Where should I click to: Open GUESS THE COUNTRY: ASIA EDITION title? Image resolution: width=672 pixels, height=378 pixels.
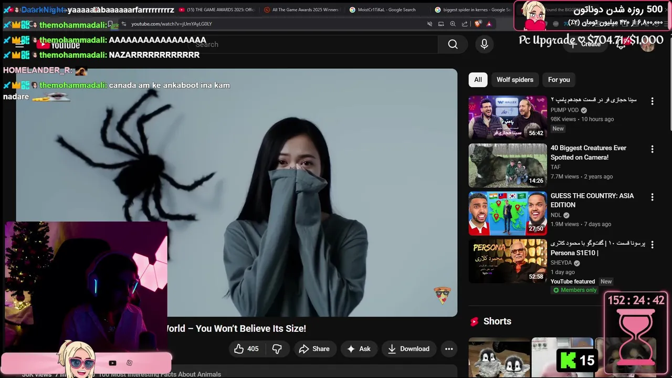coord(592,201)
